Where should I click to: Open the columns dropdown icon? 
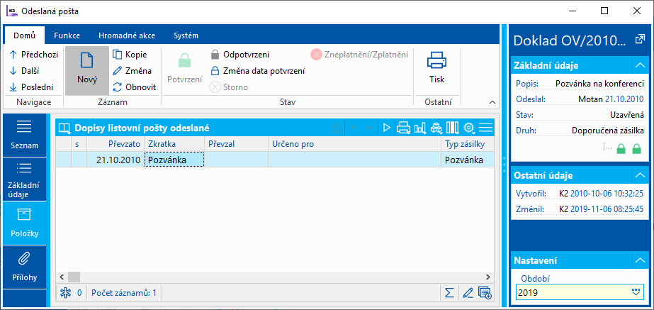click(x=453, y=128)
